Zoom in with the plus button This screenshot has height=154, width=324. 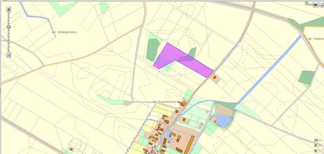tap(8, 9)
